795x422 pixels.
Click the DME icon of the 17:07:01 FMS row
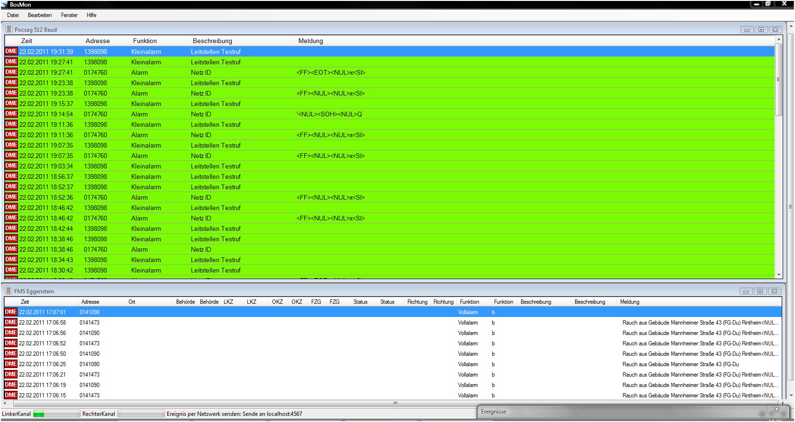tap(11, 312)
